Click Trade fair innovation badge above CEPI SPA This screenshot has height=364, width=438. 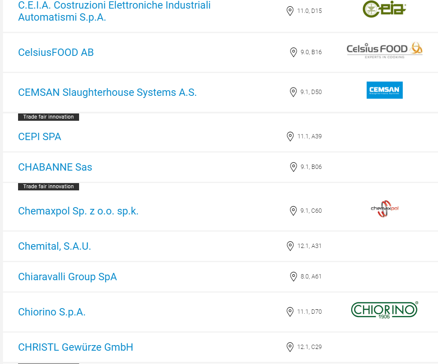pos(49,117)
